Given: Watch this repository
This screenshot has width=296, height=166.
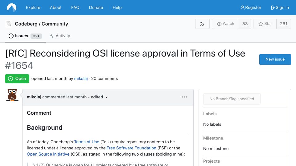Looking at the screenshot, I should [x=225, y=24].
